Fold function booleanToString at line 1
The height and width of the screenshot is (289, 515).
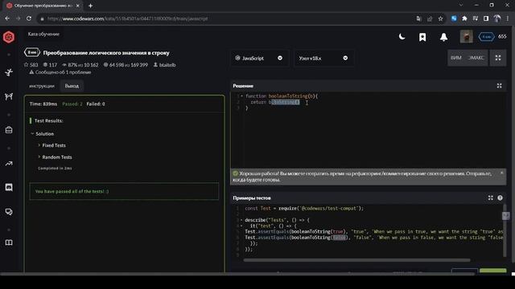pyautogui.click(x=242, y=96)
